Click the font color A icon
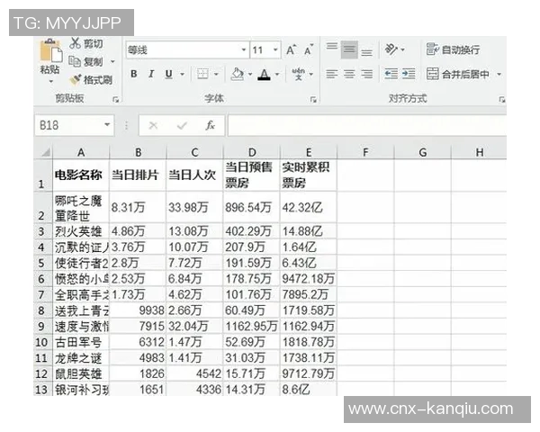 pos(264,74)
